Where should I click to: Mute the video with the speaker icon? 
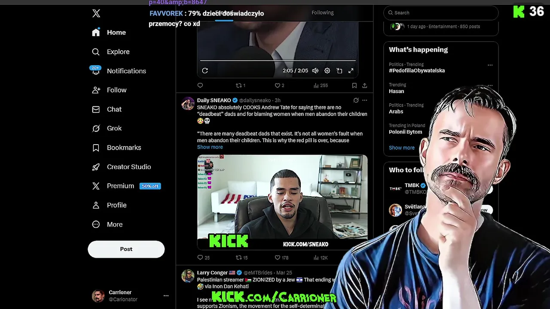click(315, 71)
